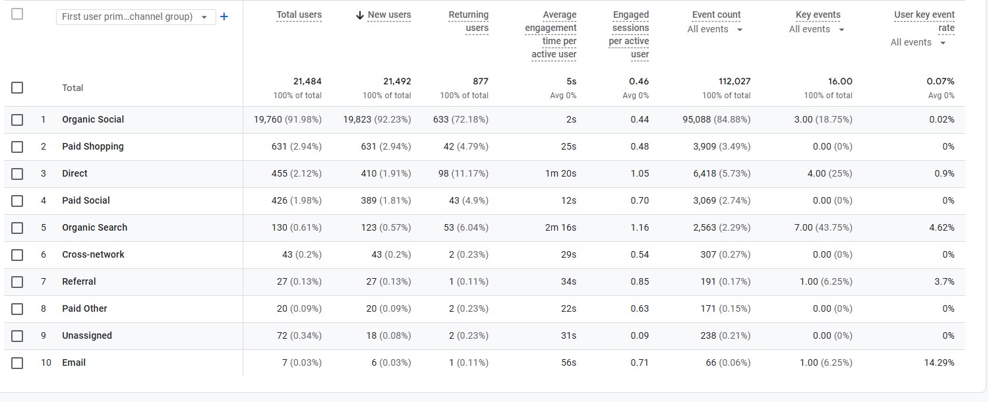Viewport: 989px width, 402px height.
Task: Check the Total row checkbox
Action: point(17,88)
